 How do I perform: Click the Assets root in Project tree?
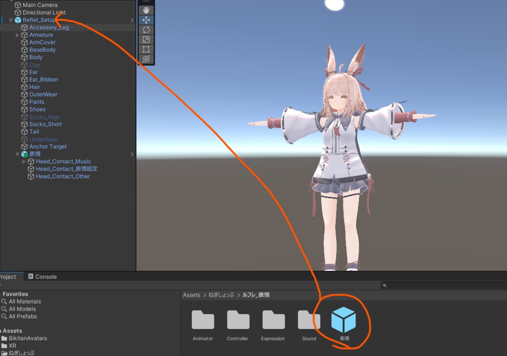pos(12,331)
